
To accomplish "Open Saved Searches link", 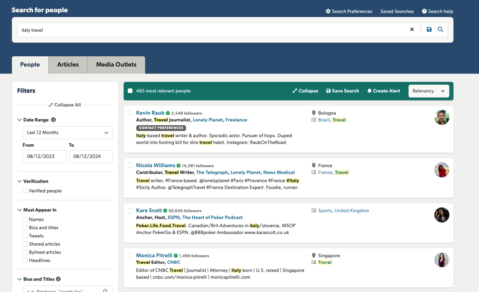I will (x=397, y=11).
